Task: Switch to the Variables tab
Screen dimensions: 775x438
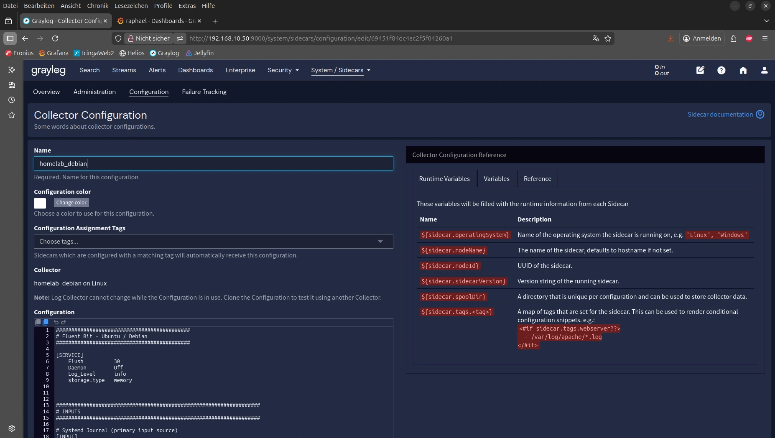Action: coord(496,179)
